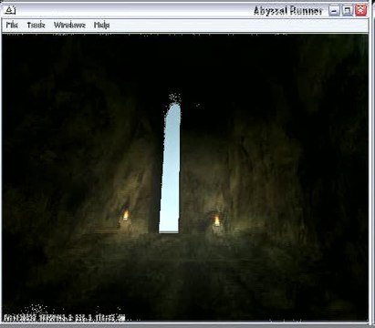Open the Tools menu

pyautogui.click(x=36, y=25)
